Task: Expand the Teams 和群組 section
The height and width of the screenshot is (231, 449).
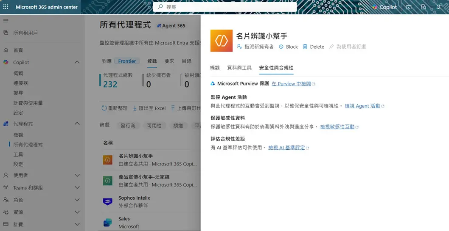Action: click(77, 187)
